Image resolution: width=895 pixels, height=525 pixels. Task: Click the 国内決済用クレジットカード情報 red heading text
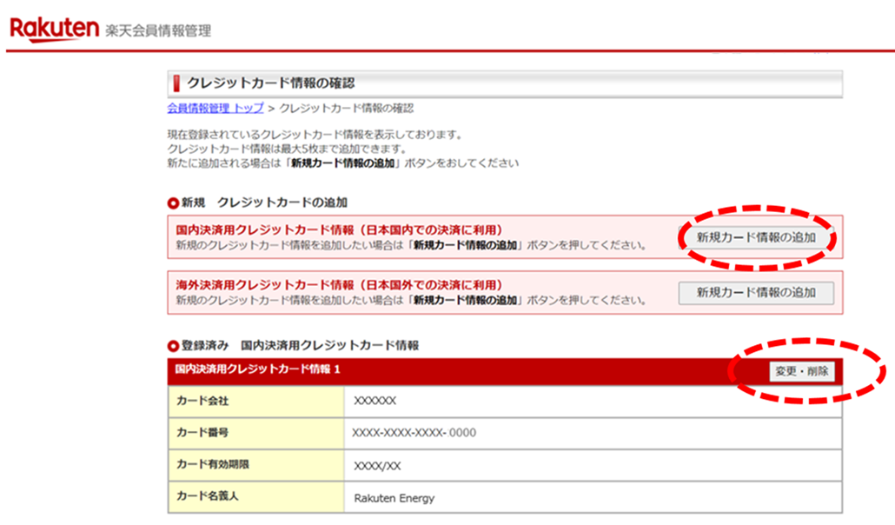[339, 230]
